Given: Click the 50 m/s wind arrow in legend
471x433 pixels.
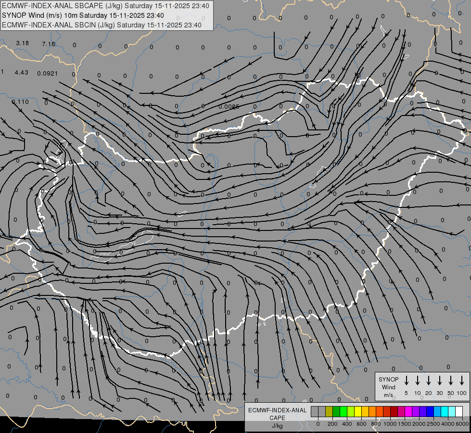Looking at the screenshot, I should 451,380.
